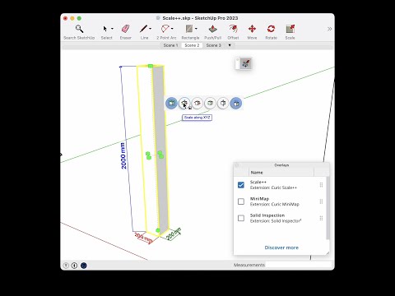Open the Line tool dropdown arrow
The image size is (395, 296).
150,29
